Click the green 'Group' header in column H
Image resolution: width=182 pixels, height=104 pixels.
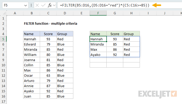point(131,34)
